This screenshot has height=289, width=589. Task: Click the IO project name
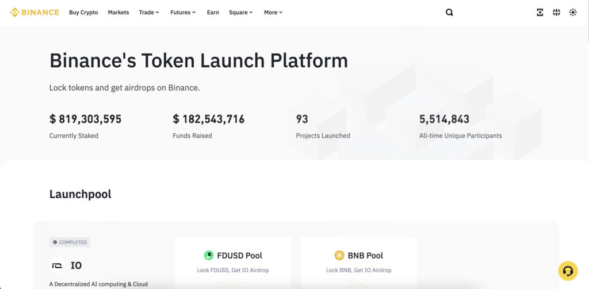pos(77,265)
